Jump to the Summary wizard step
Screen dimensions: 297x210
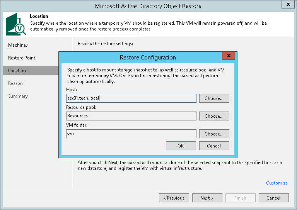coord(18,96)
